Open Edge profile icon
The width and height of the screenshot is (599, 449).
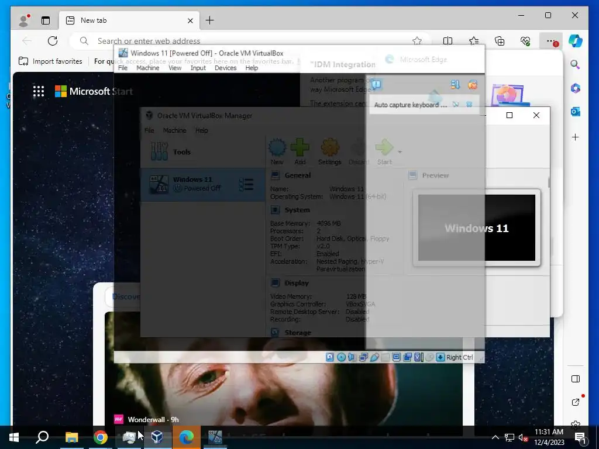coord(24,20)
